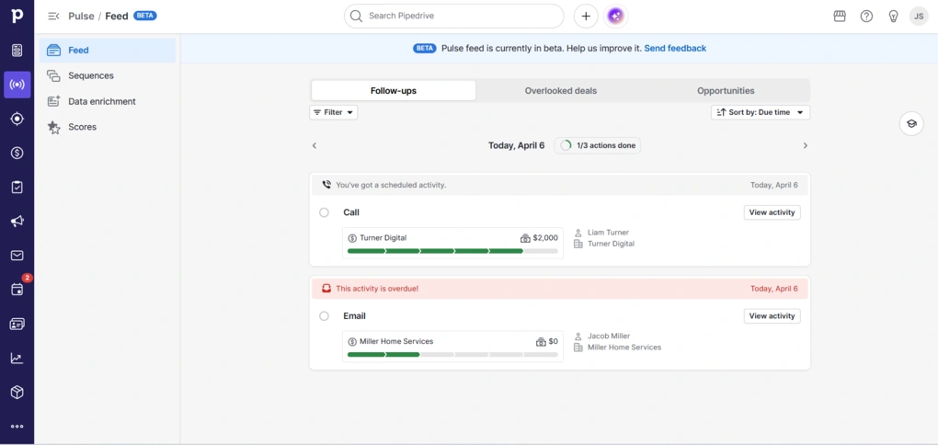Open the Help question mark icon

coord(866,17)
